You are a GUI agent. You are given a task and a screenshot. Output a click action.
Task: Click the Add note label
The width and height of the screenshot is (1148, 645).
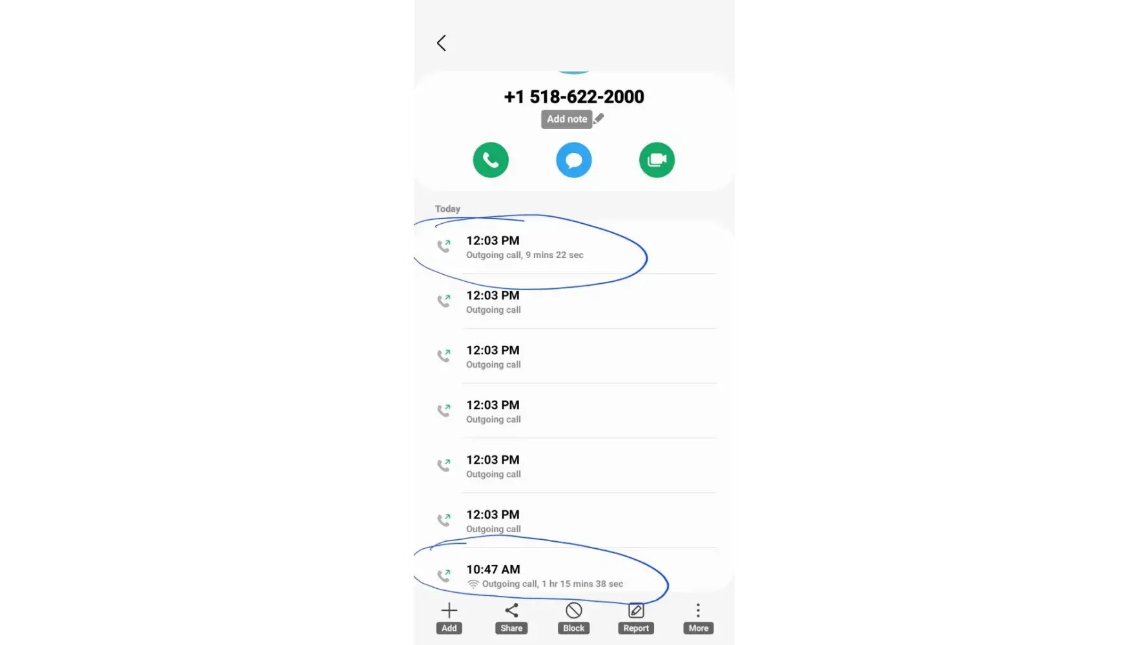(567, 119)
